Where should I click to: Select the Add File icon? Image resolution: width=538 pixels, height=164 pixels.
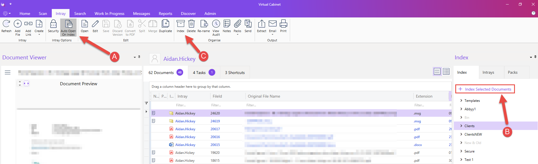(18, 24)
